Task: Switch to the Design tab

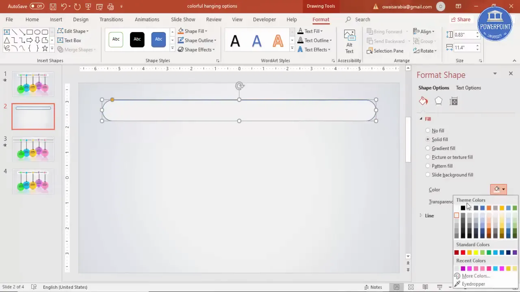Action: (81, 19)
